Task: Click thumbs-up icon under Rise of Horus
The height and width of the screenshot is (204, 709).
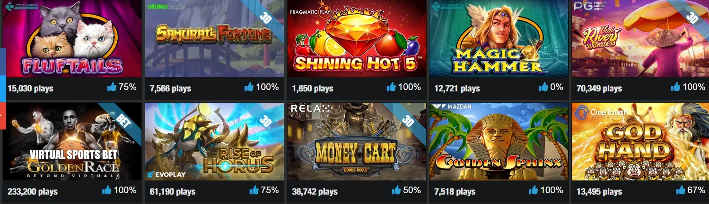Action: [254, 190]
